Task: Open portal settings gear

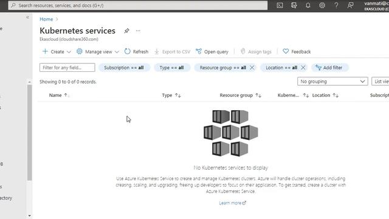Action: (x=322, y=5)
